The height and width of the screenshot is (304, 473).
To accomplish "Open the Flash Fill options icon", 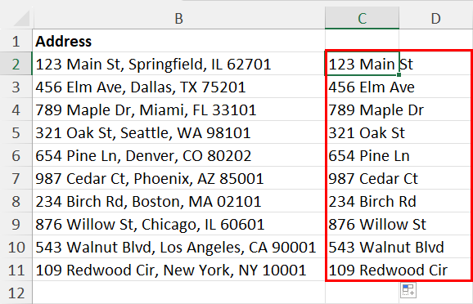I will tap(408, 290).
